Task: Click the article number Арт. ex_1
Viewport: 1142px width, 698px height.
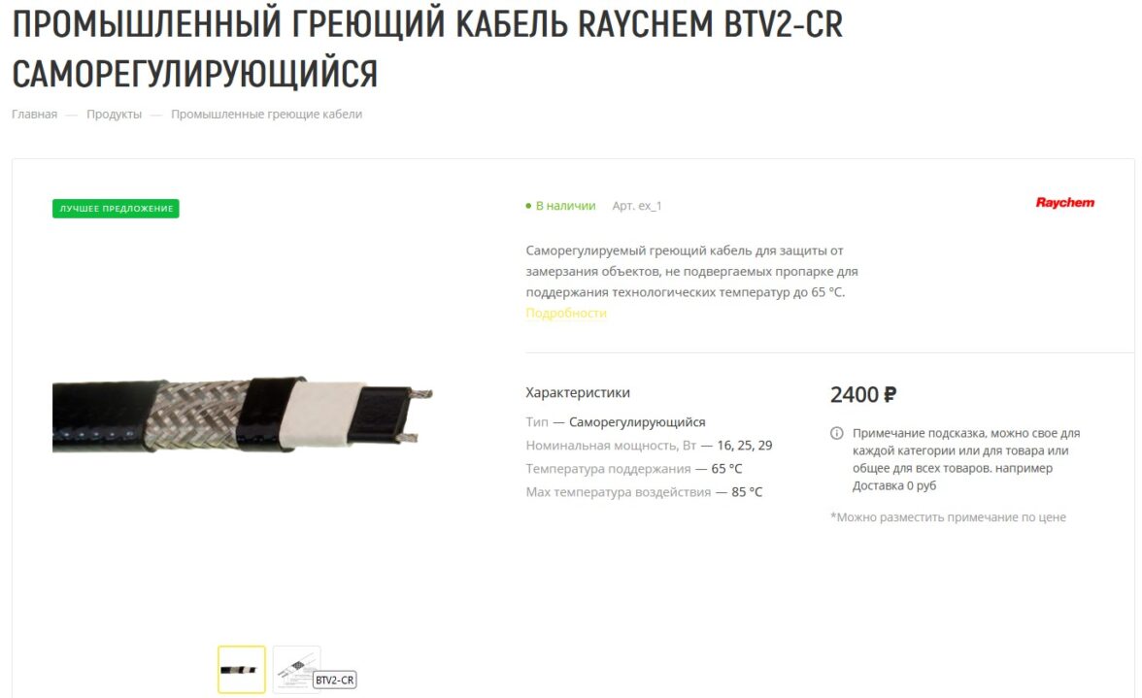Action: 637,206
